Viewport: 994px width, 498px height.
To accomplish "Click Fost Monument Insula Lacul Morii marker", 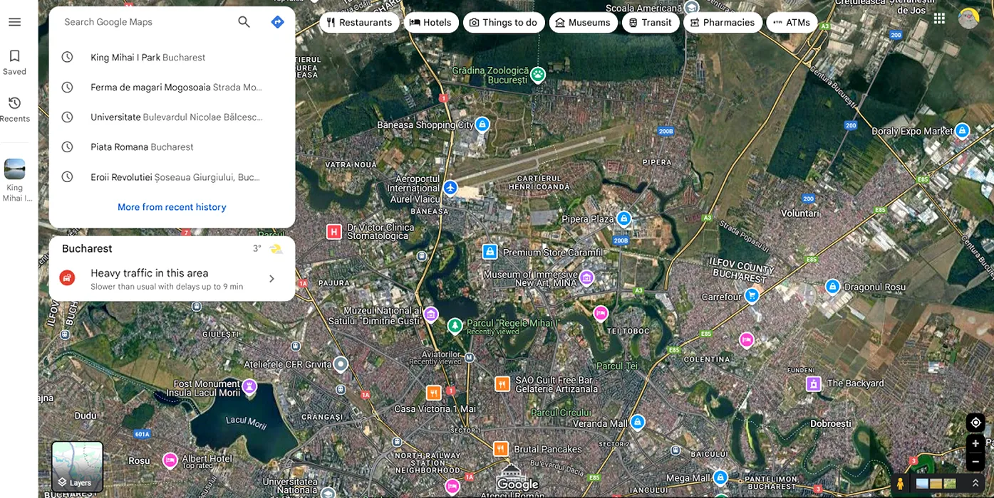I will 249,386.
